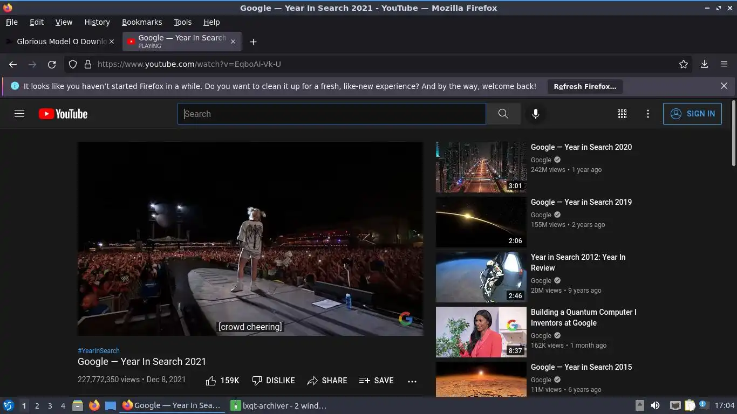Open the YouTube apps grid icon
Screen dimensions: 737x414
pyautogui.click(x=622, y=114)
